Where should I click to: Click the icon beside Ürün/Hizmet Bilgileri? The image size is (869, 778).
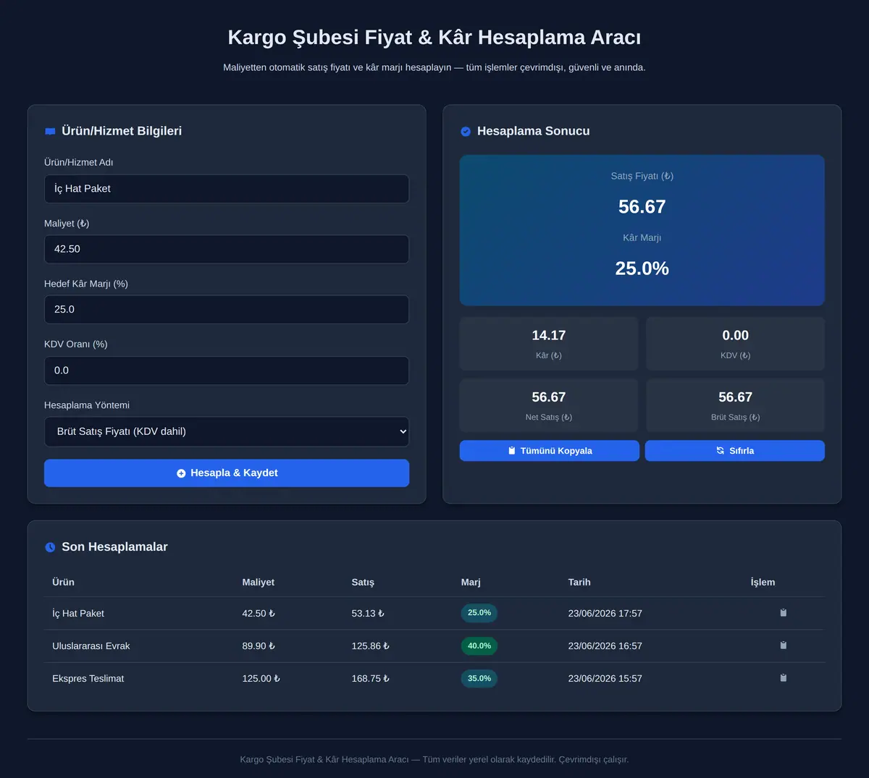point(50,132)
